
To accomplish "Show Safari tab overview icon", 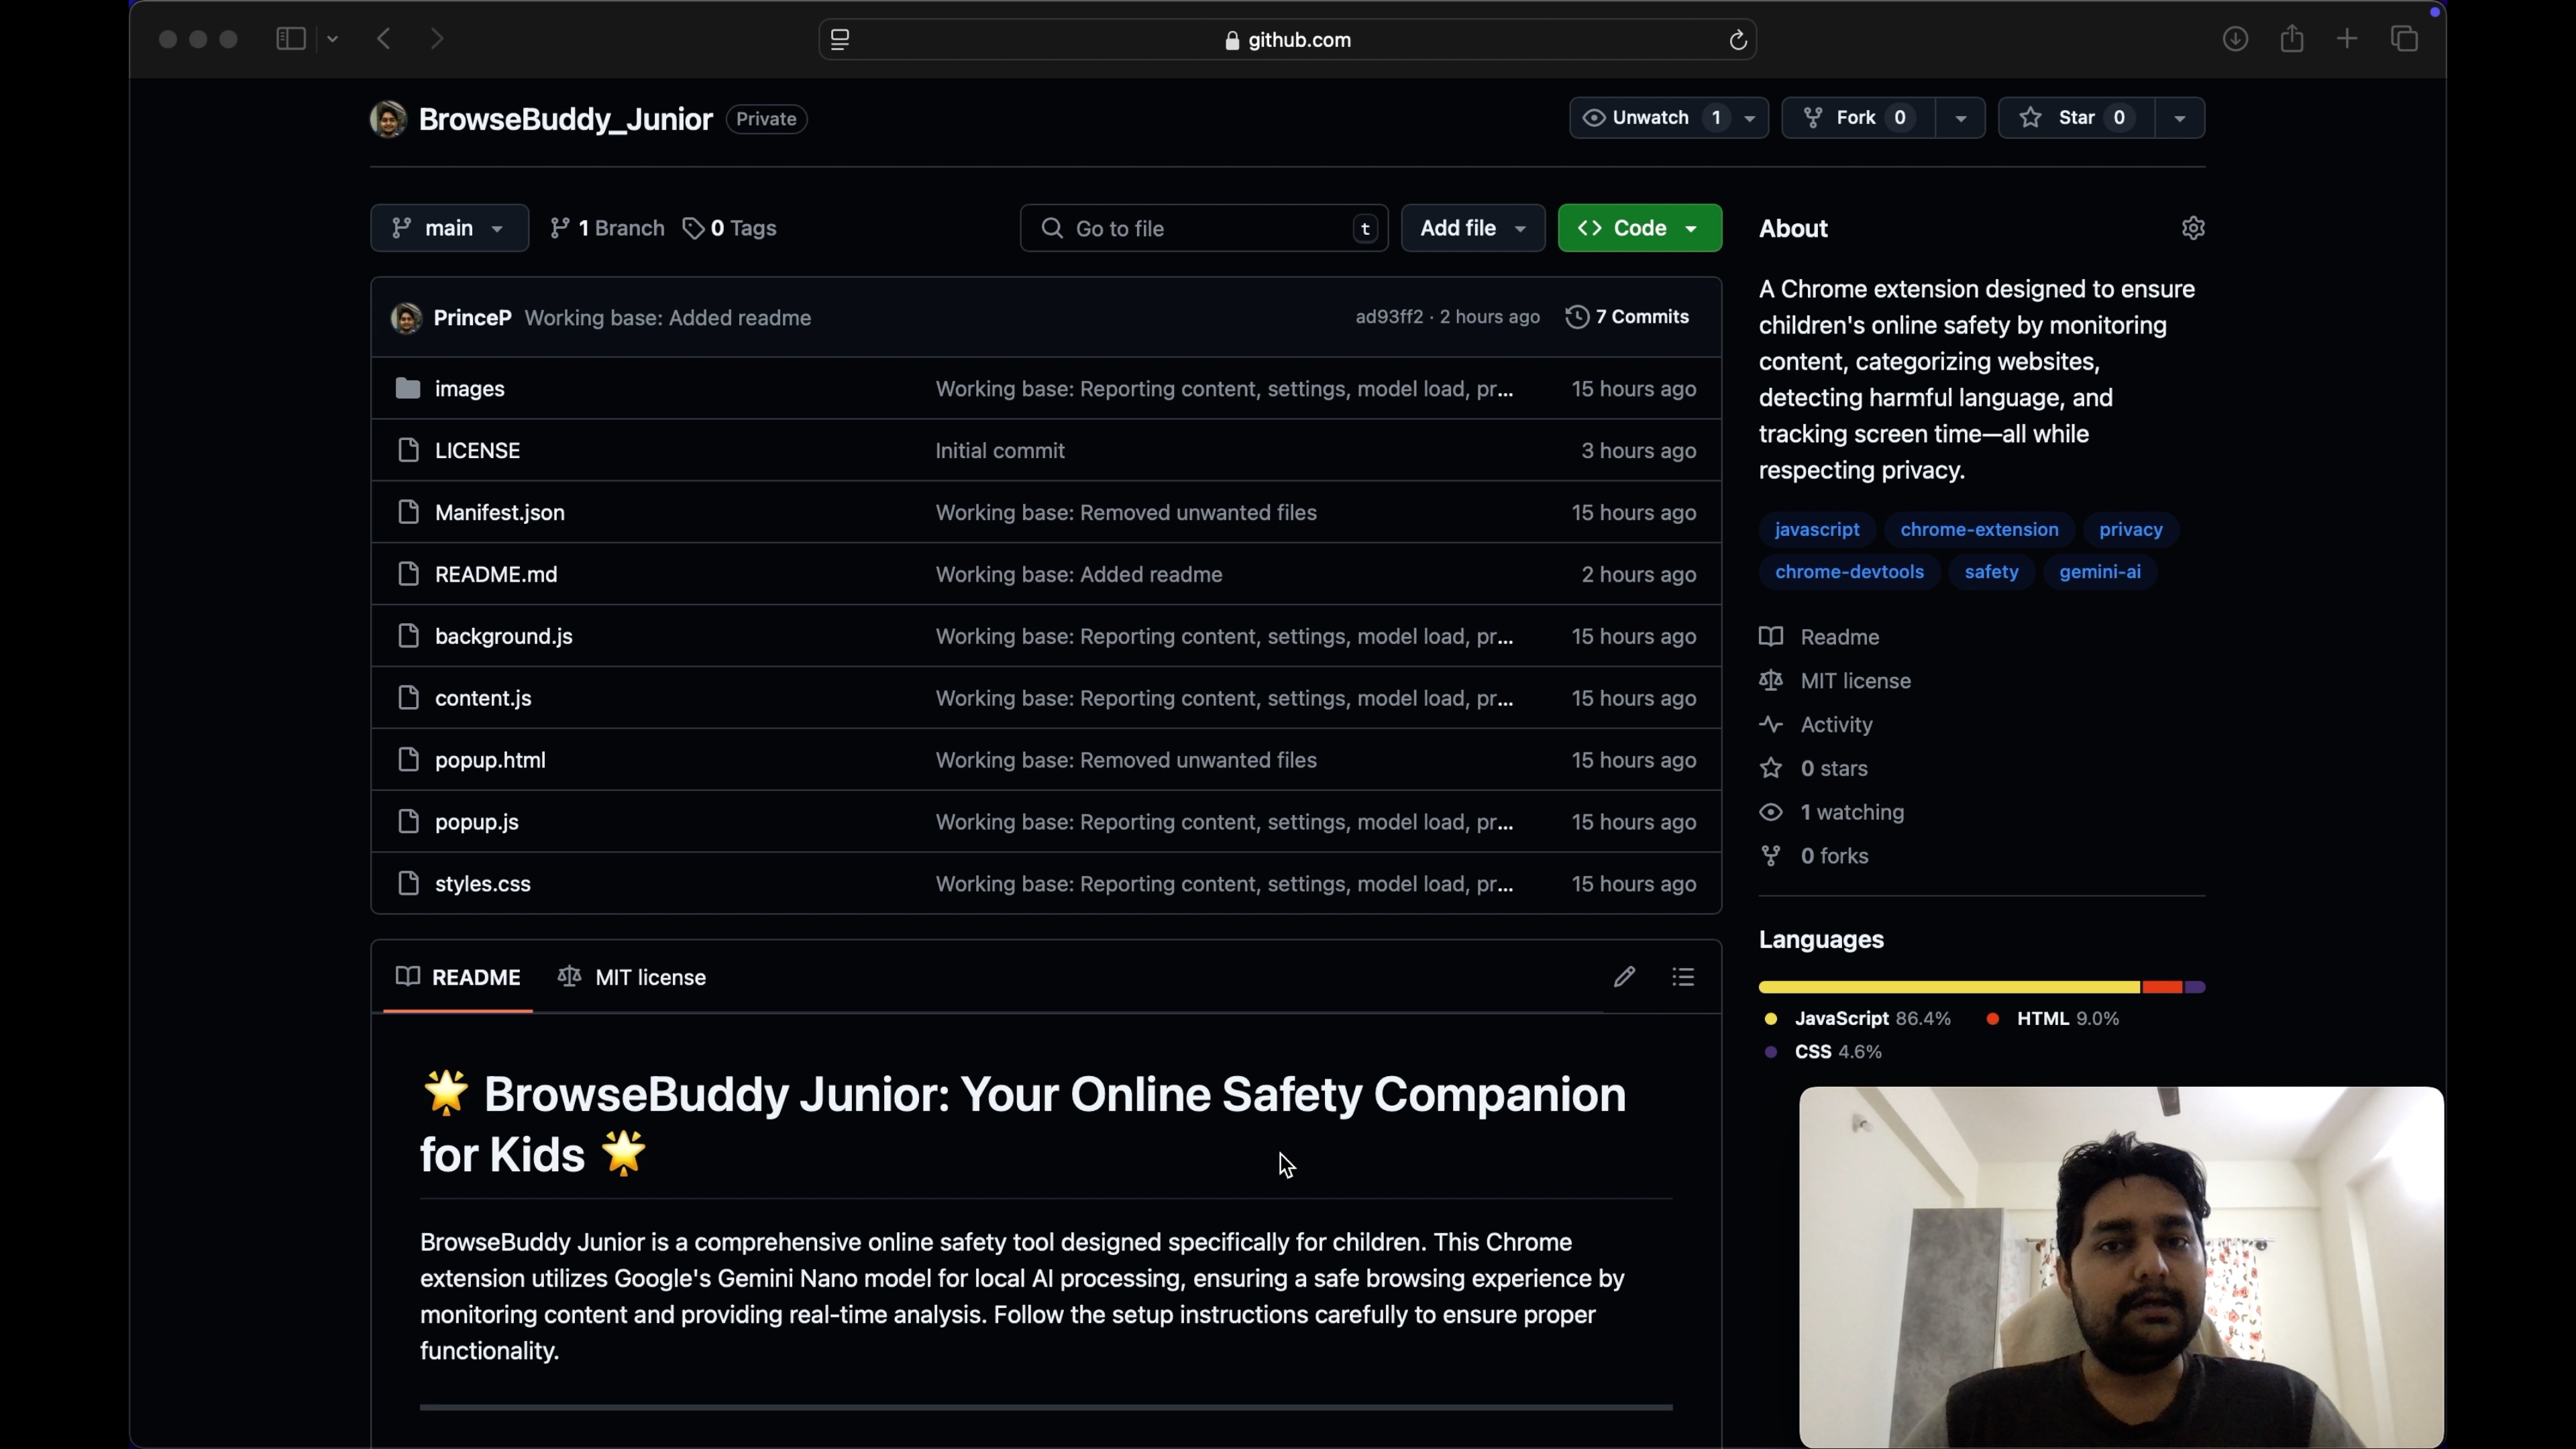I will (x=2405, y=39).
